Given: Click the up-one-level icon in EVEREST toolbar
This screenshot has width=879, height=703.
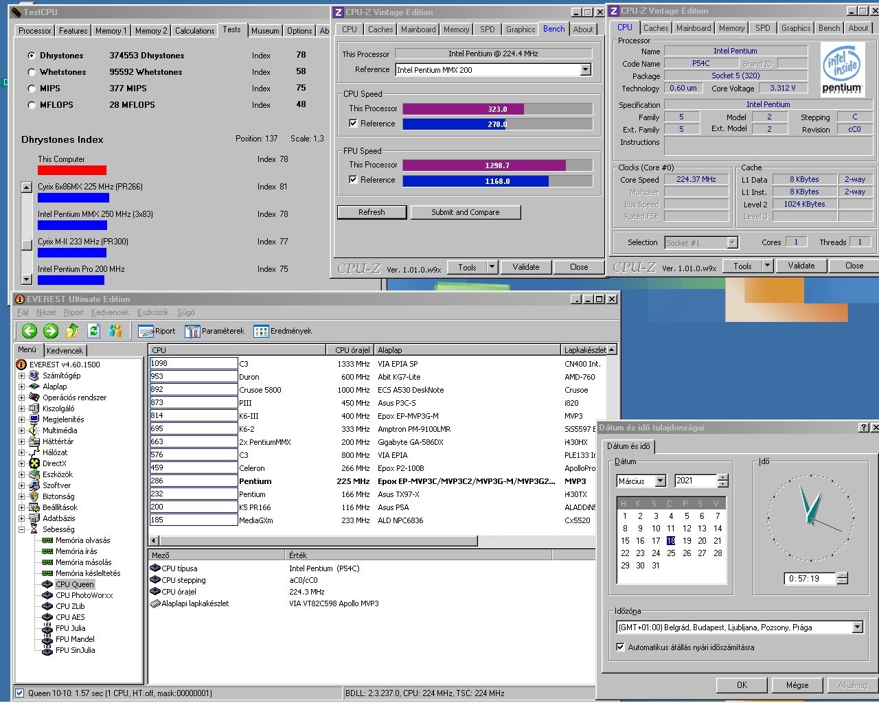Looking at the screenshot, I should (x=72, y=331).
